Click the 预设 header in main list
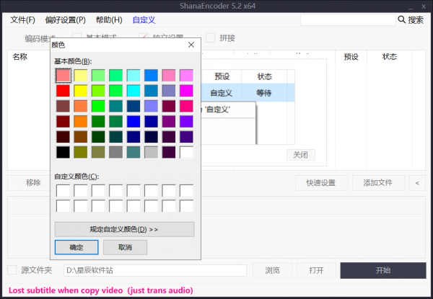This screenshot has width=433, height=299. click(351, 57)
